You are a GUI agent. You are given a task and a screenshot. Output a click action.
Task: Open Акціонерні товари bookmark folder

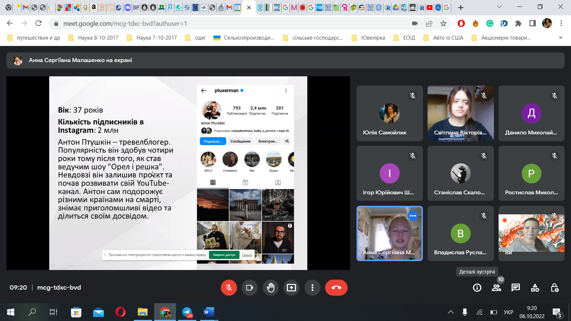click(x=501, y=38)
